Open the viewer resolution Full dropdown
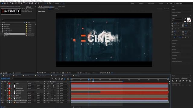 click(x=73, y=73)
